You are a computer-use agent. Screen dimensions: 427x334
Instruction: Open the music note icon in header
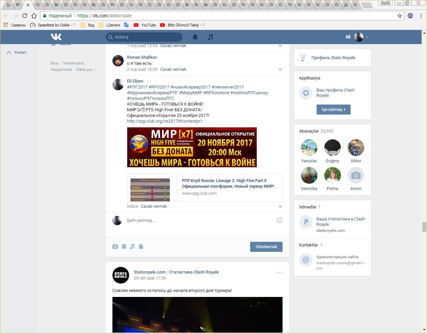(210, 37)
